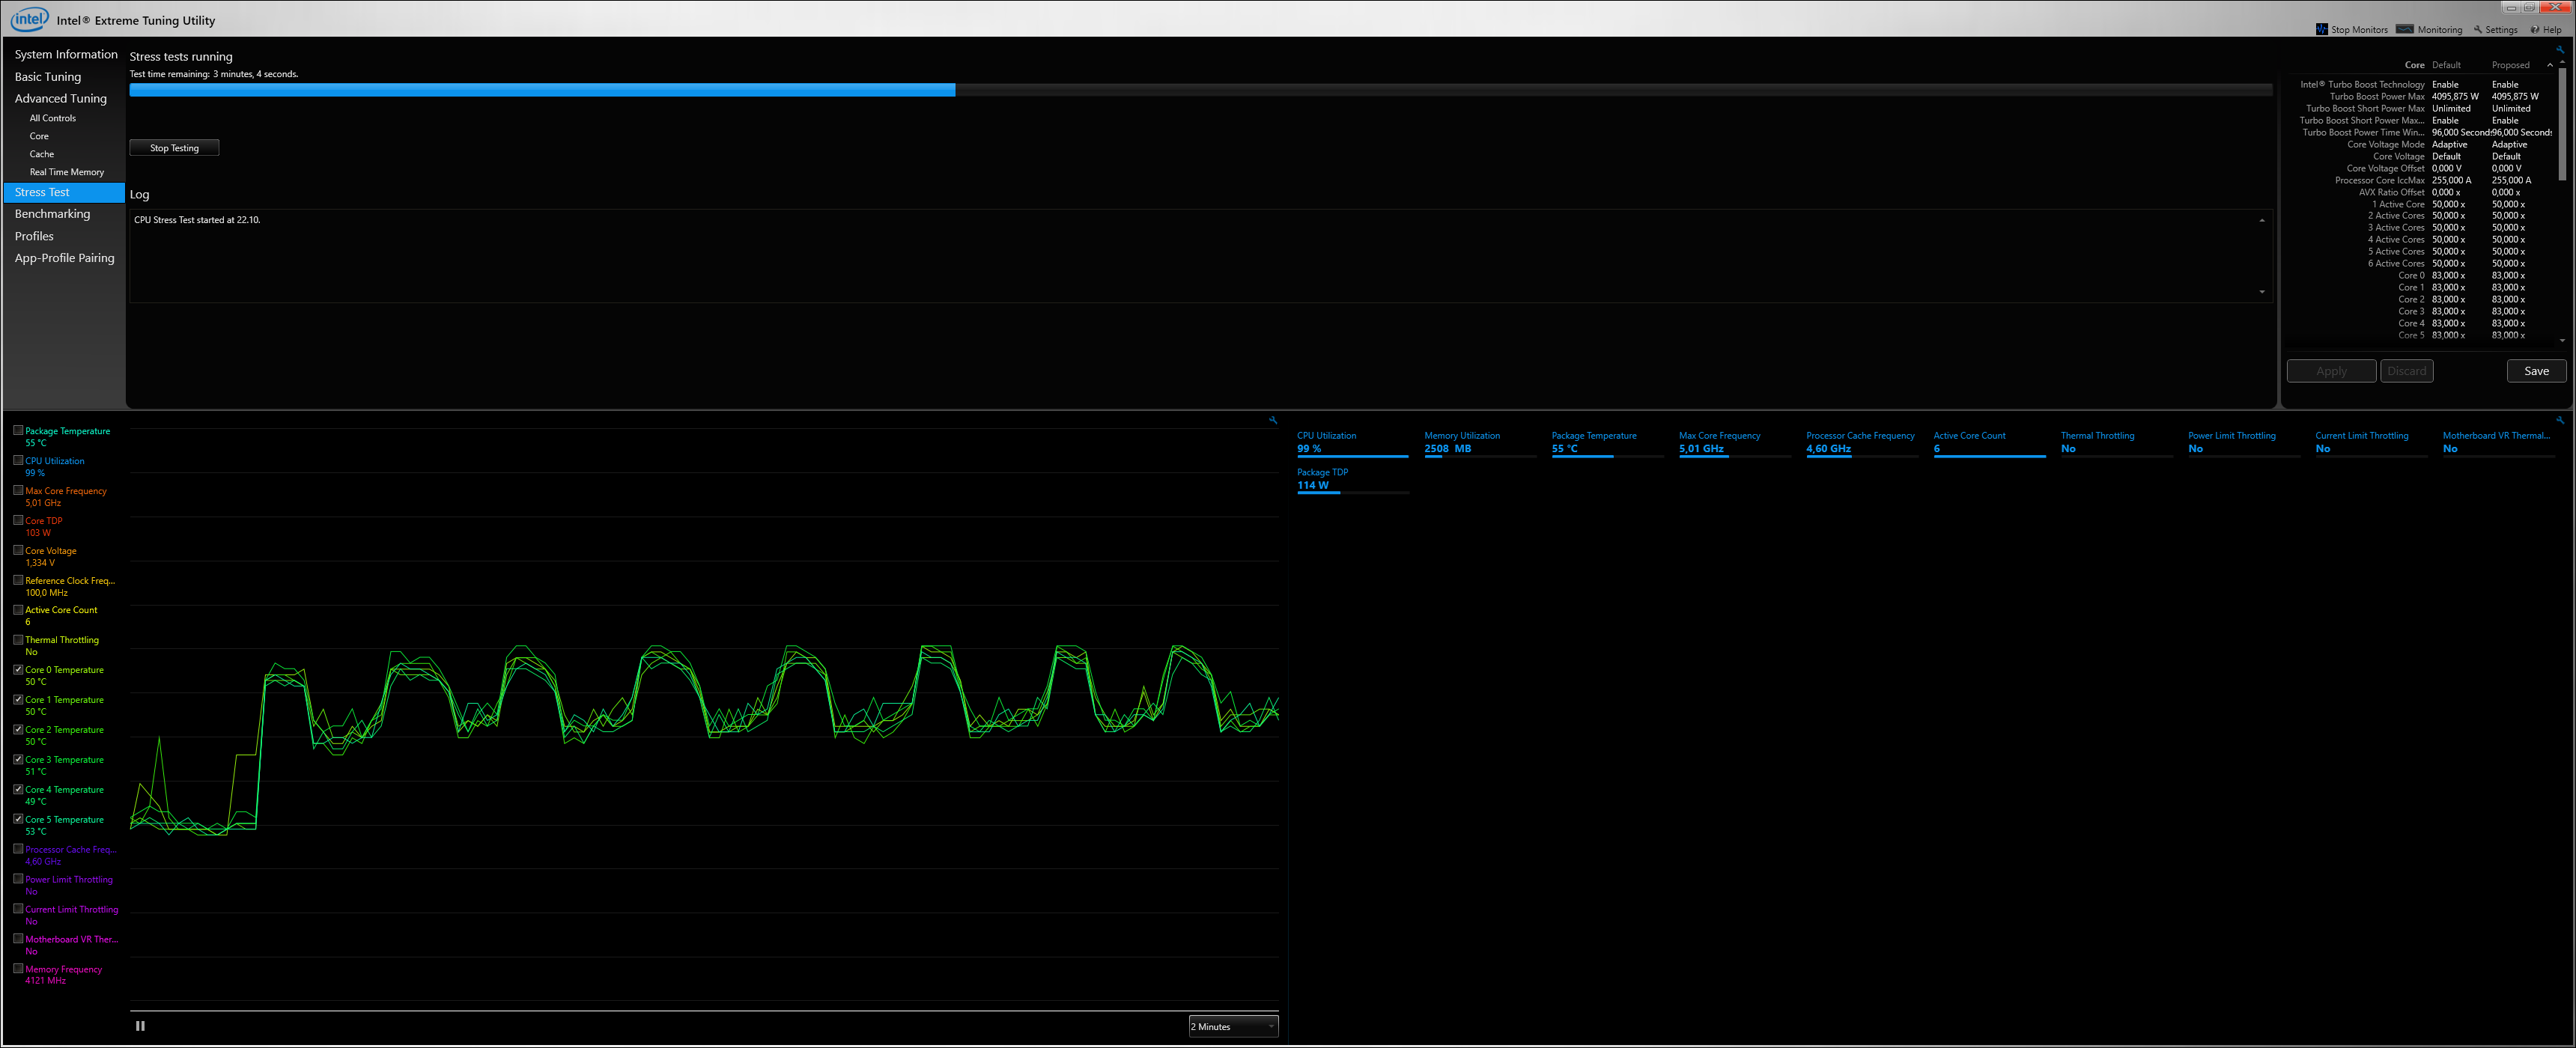Pause the monitoring graph
Screen dimensions: 2576x1048
[140, 1025]
